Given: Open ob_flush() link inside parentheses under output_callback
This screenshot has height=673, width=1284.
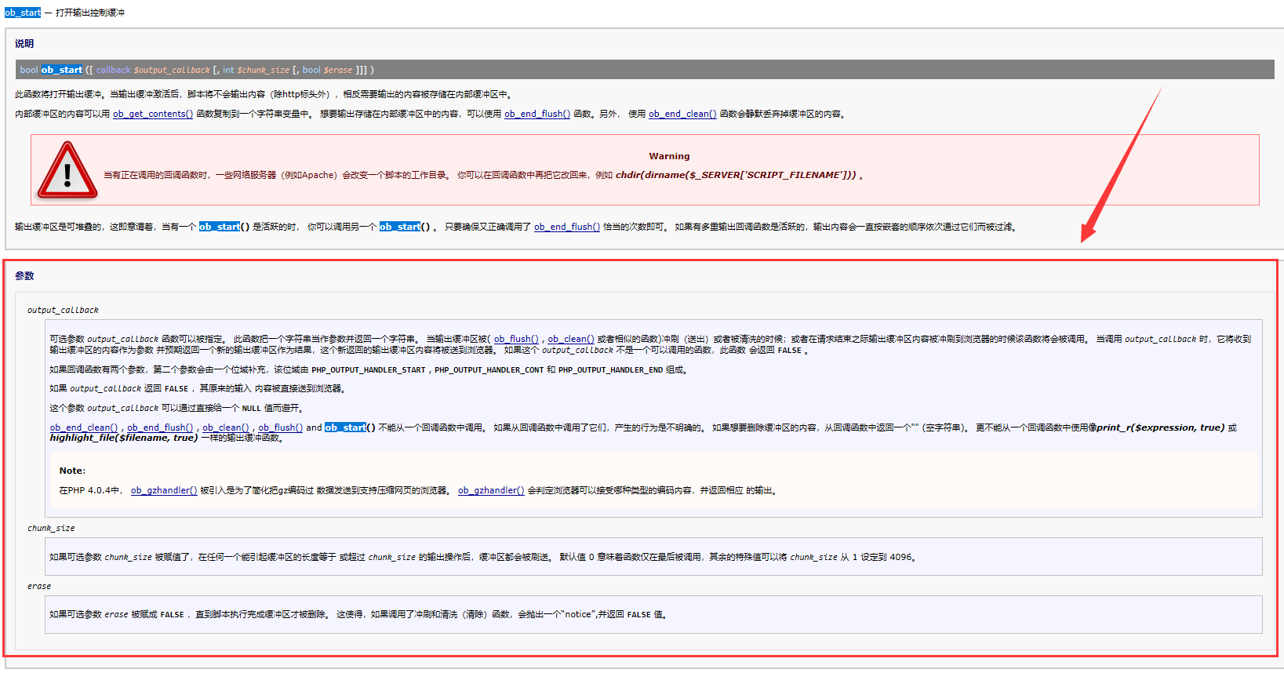Looking at the screenshot, I should (515, 339).
